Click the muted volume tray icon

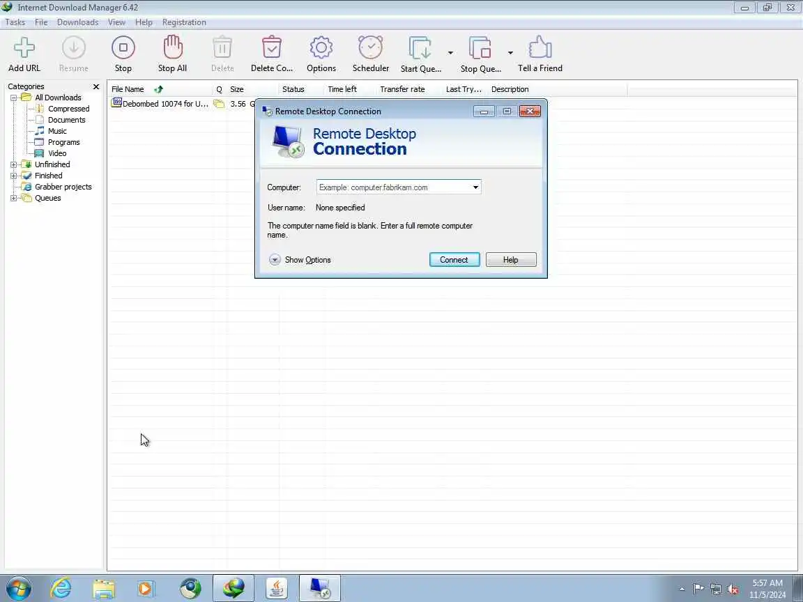(733, 589)
